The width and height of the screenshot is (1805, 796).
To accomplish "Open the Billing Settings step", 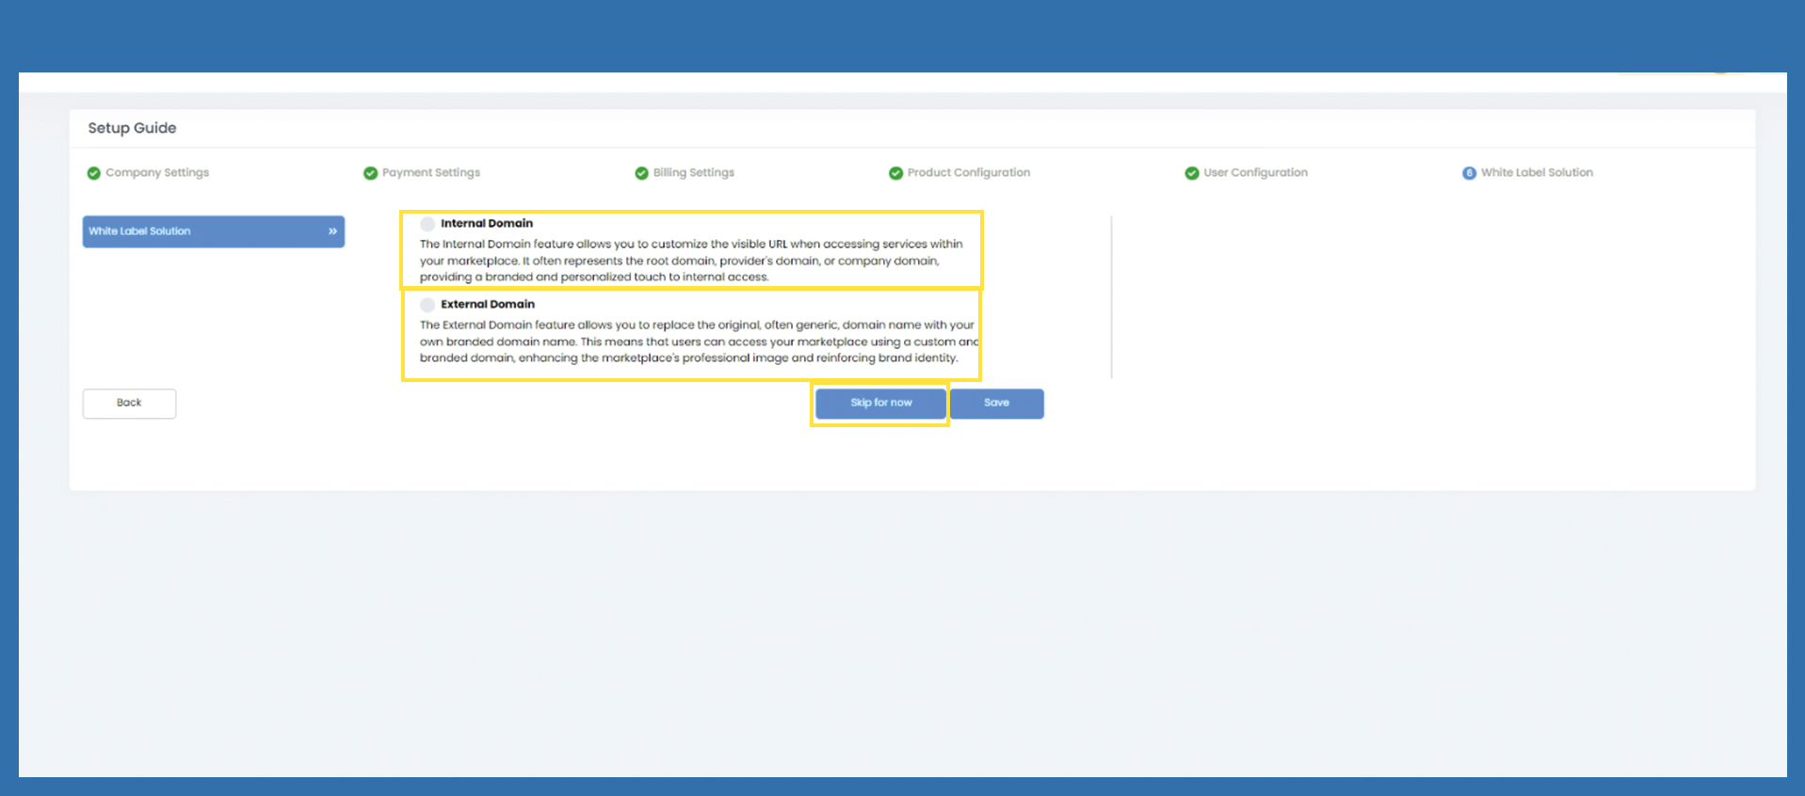I will tap(694, 173).
